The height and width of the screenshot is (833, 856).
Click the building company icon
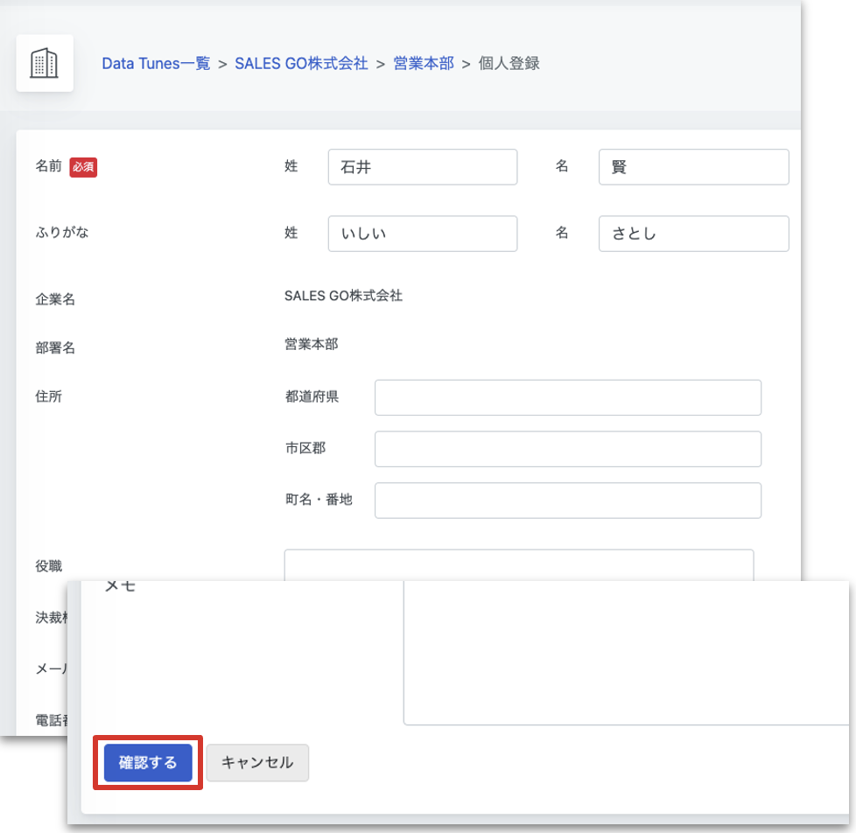(x=45, y=63)
